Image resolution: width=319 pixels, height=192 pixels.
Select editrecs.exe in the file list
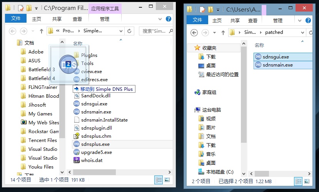coord(91,80)
